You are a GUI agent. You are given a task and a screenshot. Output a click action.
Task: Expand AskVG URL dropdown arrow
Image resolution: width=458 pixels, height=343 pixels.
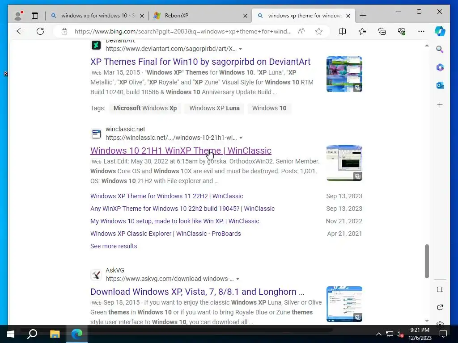(238, 279)
